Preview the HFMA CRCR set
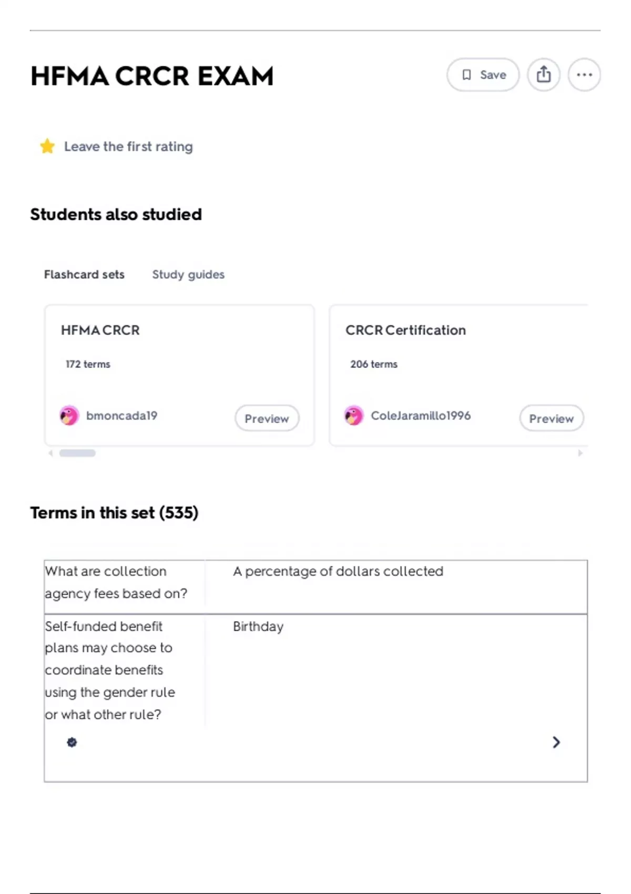 [267, 419]
